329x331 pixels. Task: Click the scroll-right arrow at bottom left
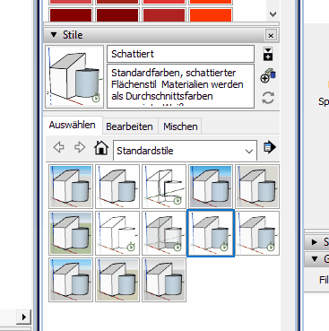point(24,317)
